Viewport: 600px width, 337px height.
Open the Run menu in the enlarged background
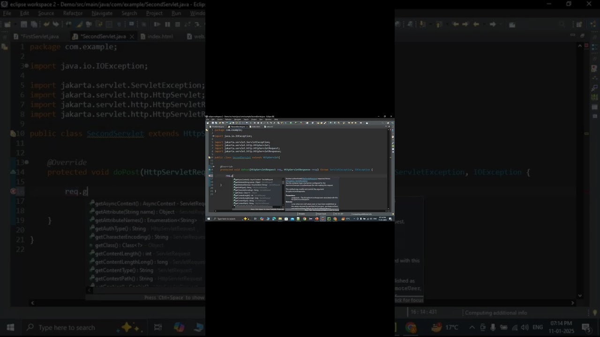(x=176, y=13)
